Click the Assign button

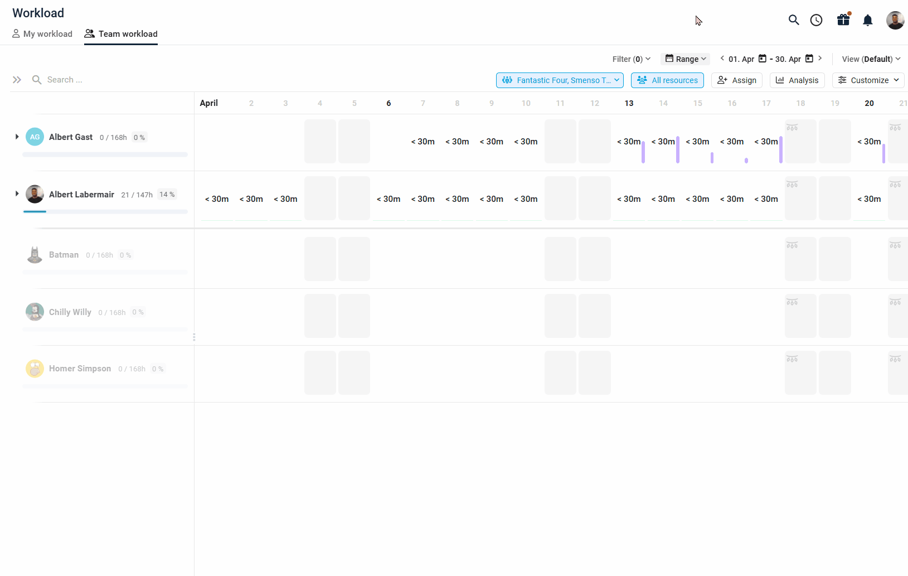coord(737,80)
